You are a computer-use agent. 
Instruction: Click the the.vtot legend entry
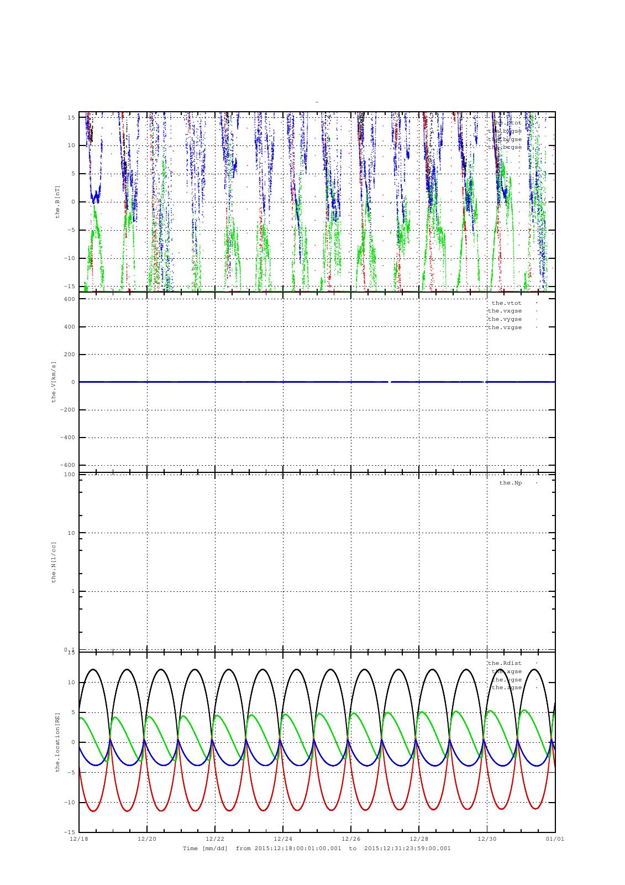click(506, 303)
